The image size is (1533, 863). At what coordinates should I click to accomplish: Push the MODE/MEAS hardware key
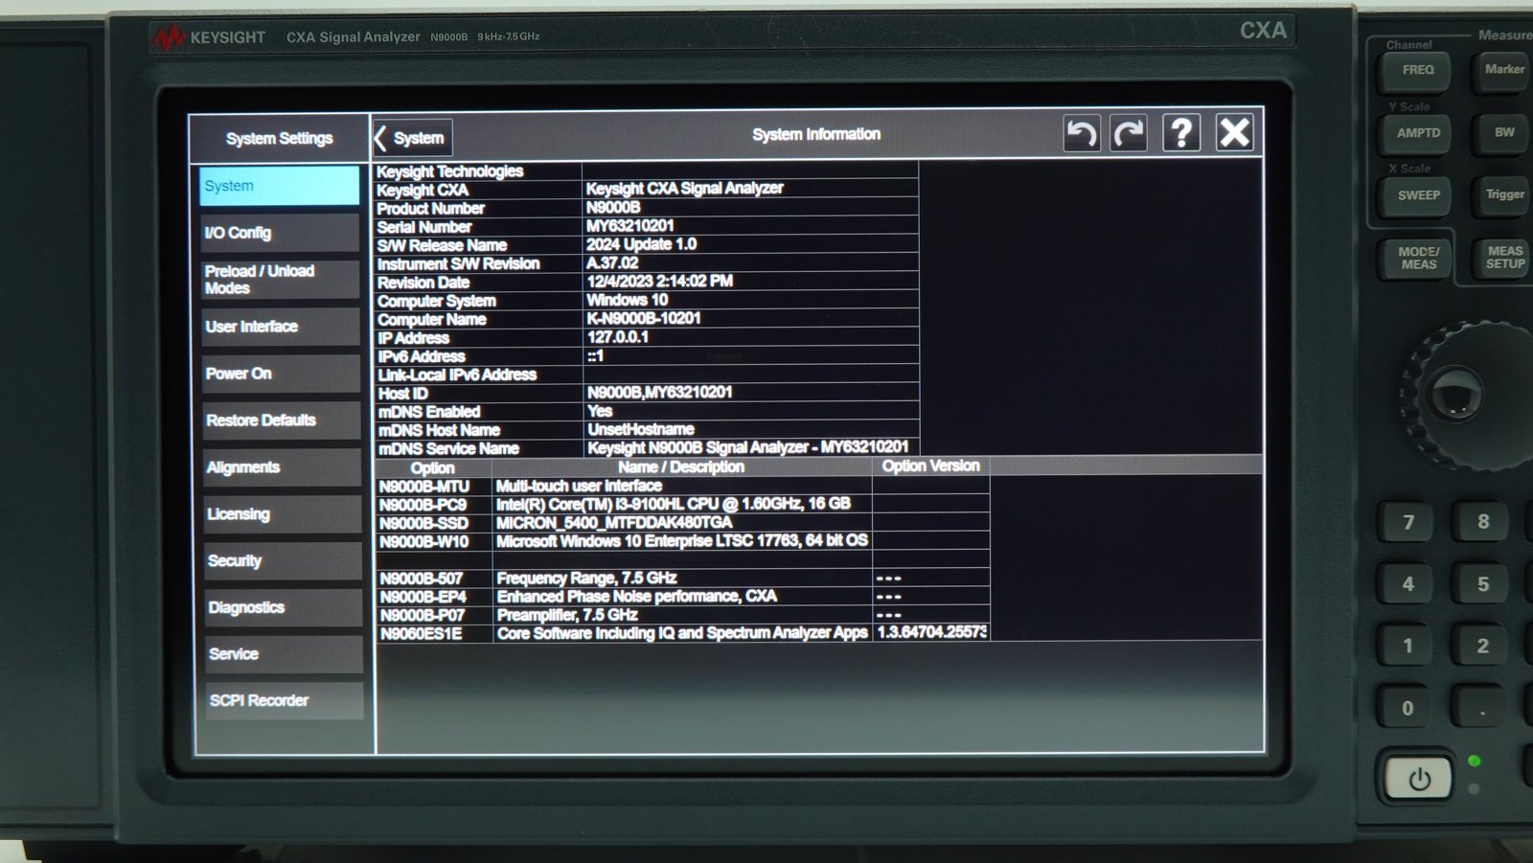coord(1418,259)
